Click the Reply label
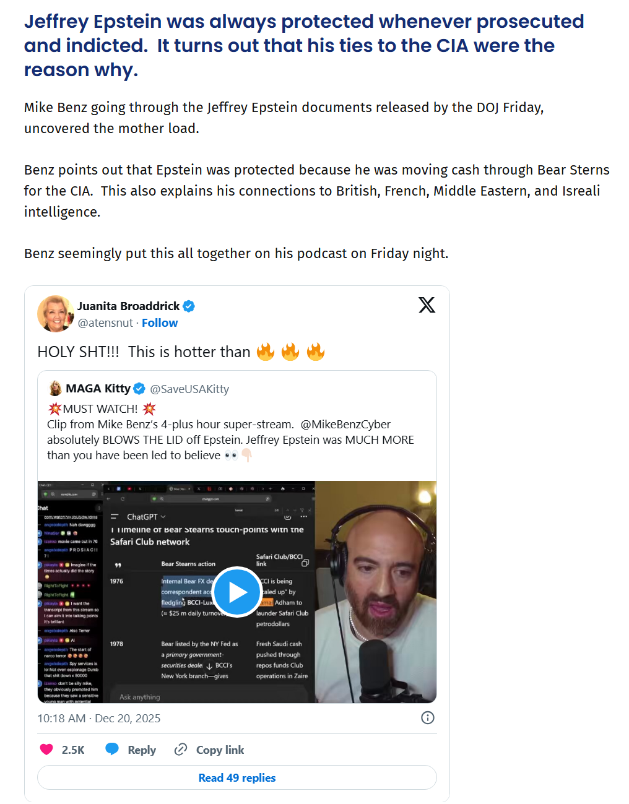Image resolution: width=629 pixels, height=804 pixels. click(142, 750)
